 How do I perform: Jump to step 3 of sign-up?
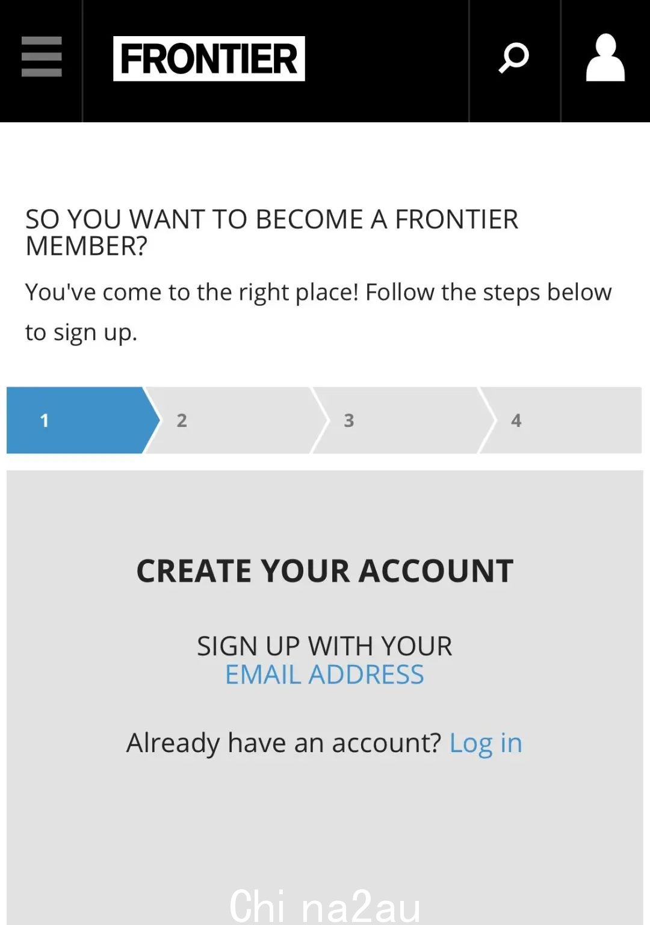tap(397, 420)
